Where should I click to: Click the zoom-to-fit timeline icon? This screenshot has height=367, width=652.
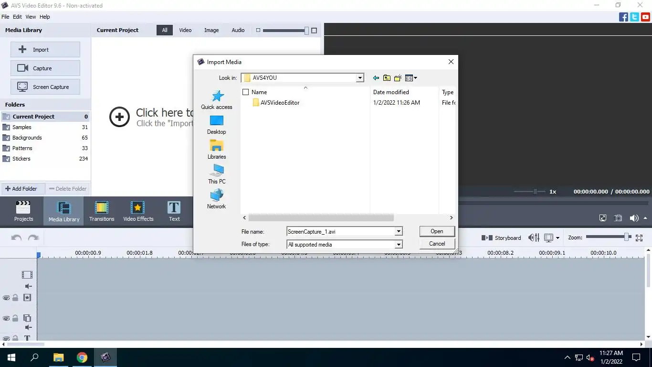coord(639,237)
